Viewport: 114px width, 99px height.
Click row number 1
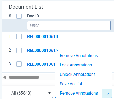pyautogui.click(x=10, y=36)
